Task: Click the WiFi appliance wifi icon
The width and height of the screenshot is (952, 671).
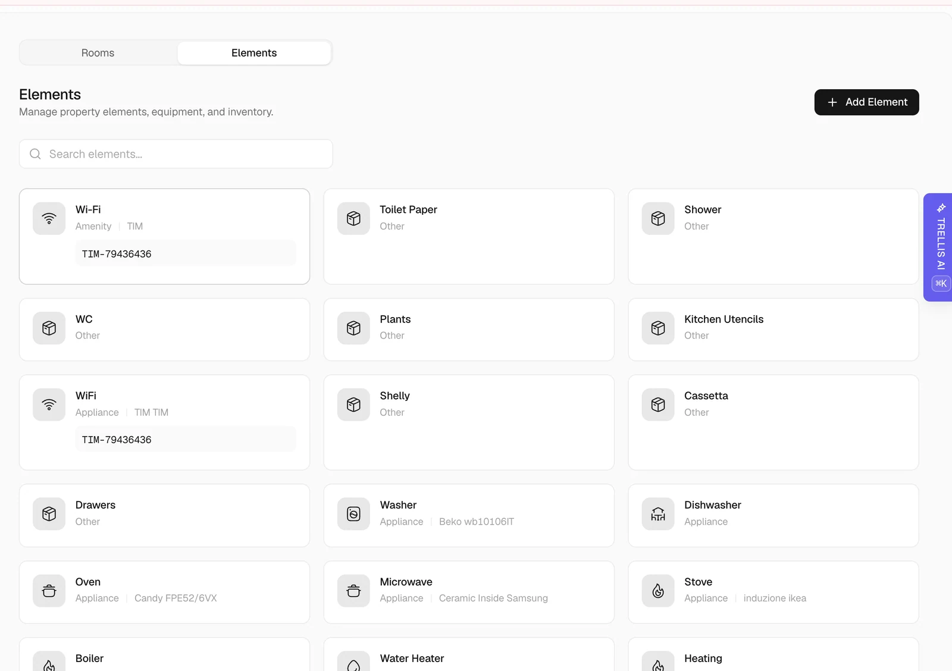Action: [49, 405]
